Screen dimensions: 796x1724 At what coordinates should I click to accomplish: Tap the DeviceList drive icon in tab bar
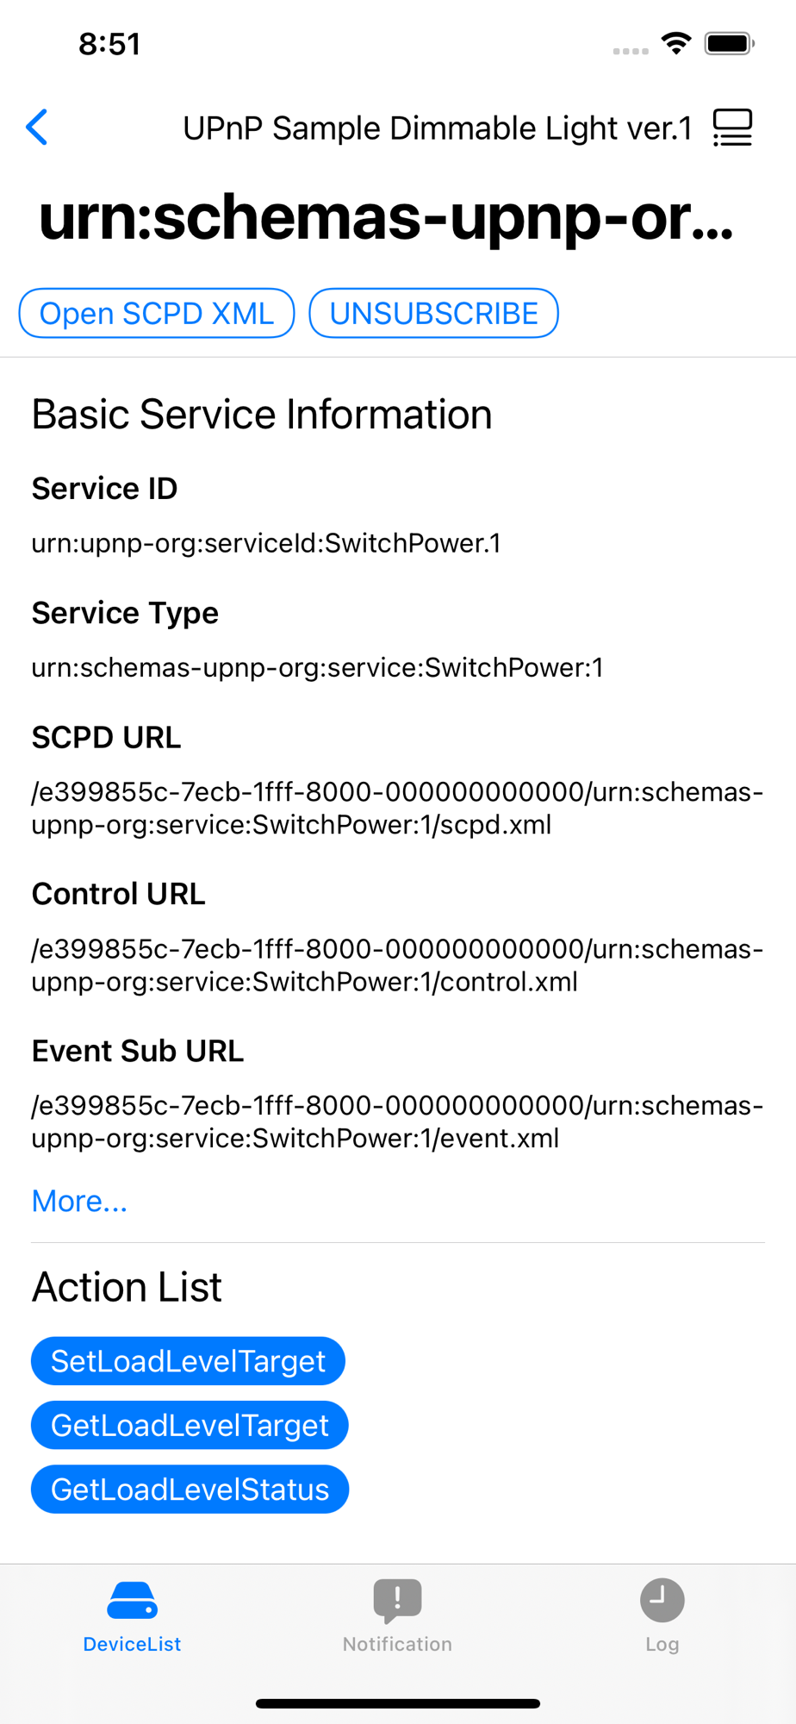pos(132,1600)
